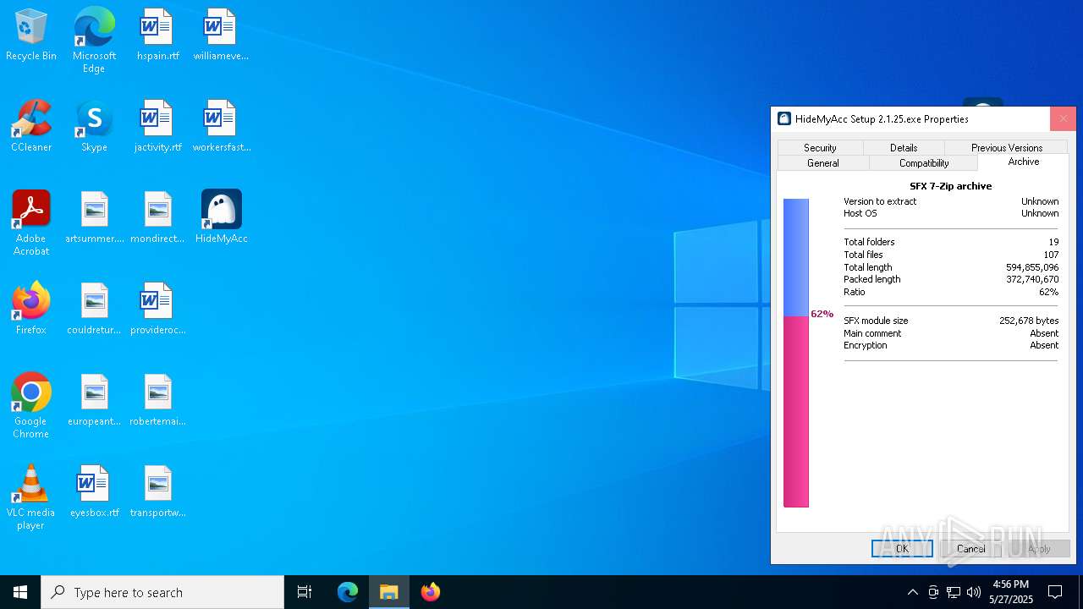Switch to the Details tab
The width and height of the screenshot is (1083, 609).
[x=904, y=147]
